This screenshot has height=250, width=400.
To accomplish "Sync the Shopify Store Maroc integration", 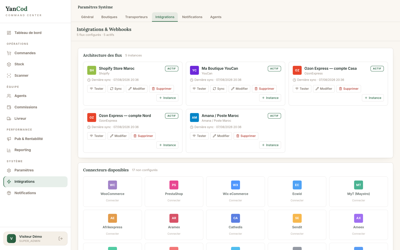I will pyautogui.click(x=116, y=89).
